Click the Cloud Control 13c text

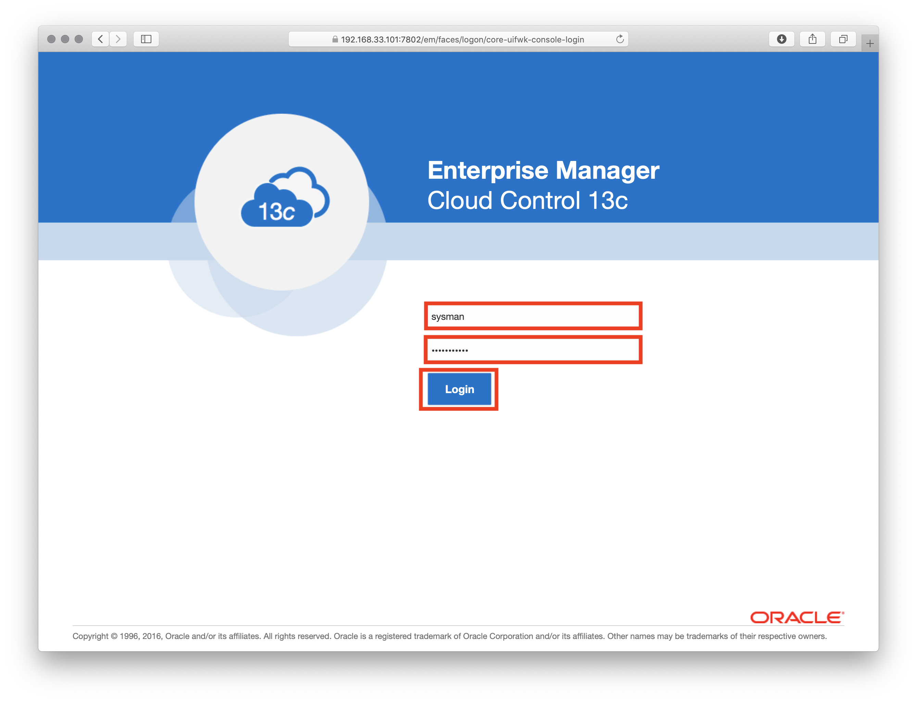point(527,200)
